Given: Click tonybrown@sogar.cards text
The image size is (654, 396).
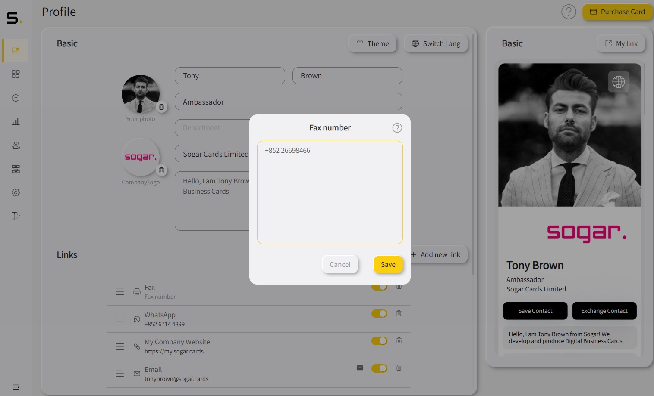Looking at the screenshot, I should coord(176,379).
